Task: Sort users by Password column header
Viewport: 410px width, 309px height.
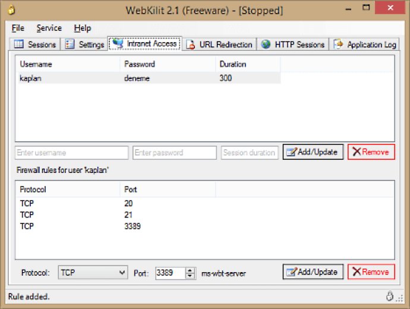Action: (168, 64)
